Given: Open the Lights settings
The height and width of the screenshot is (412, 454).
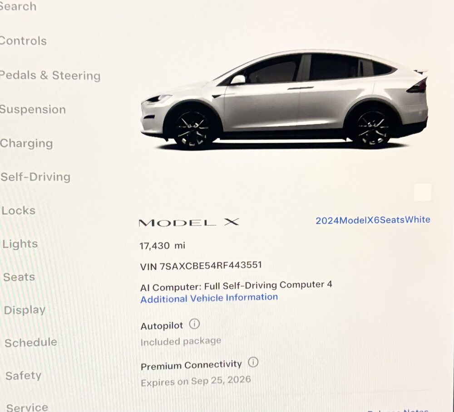Looking at the screenshot, I should click(20, 244).
